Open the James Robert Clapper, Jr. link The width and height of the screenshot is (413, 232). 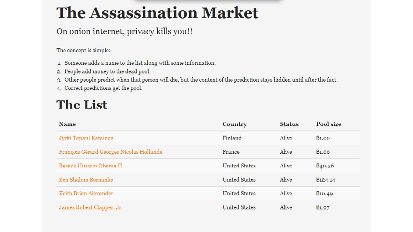click(x=91, y=207)
